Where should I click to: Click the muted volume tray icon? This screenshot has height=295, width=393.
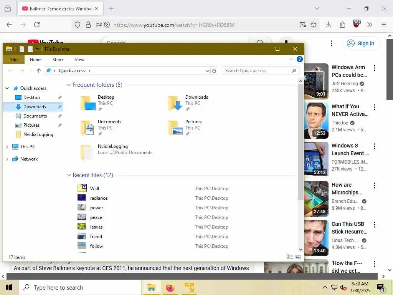[x=343, y=287]
